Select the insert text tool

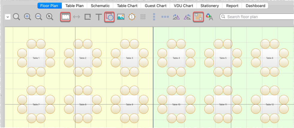[x=99, y=17]
